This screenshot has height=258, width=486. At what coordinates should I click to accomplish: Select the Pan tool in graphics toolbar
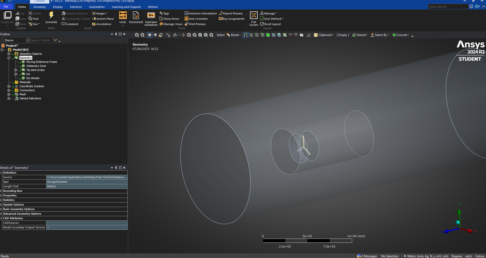[x=183, y=35]
